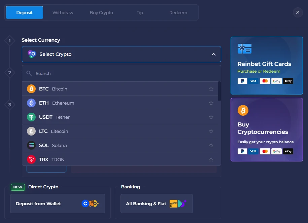This screenshot has height=223, width=308.
Task: Click the Litecoin coin icon
Action: [31, 131]
